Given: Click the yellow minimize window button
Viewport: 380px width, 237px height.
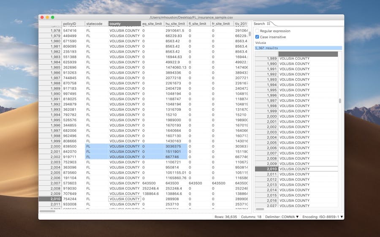Looking at the screenshot, I should pos(47,17).
